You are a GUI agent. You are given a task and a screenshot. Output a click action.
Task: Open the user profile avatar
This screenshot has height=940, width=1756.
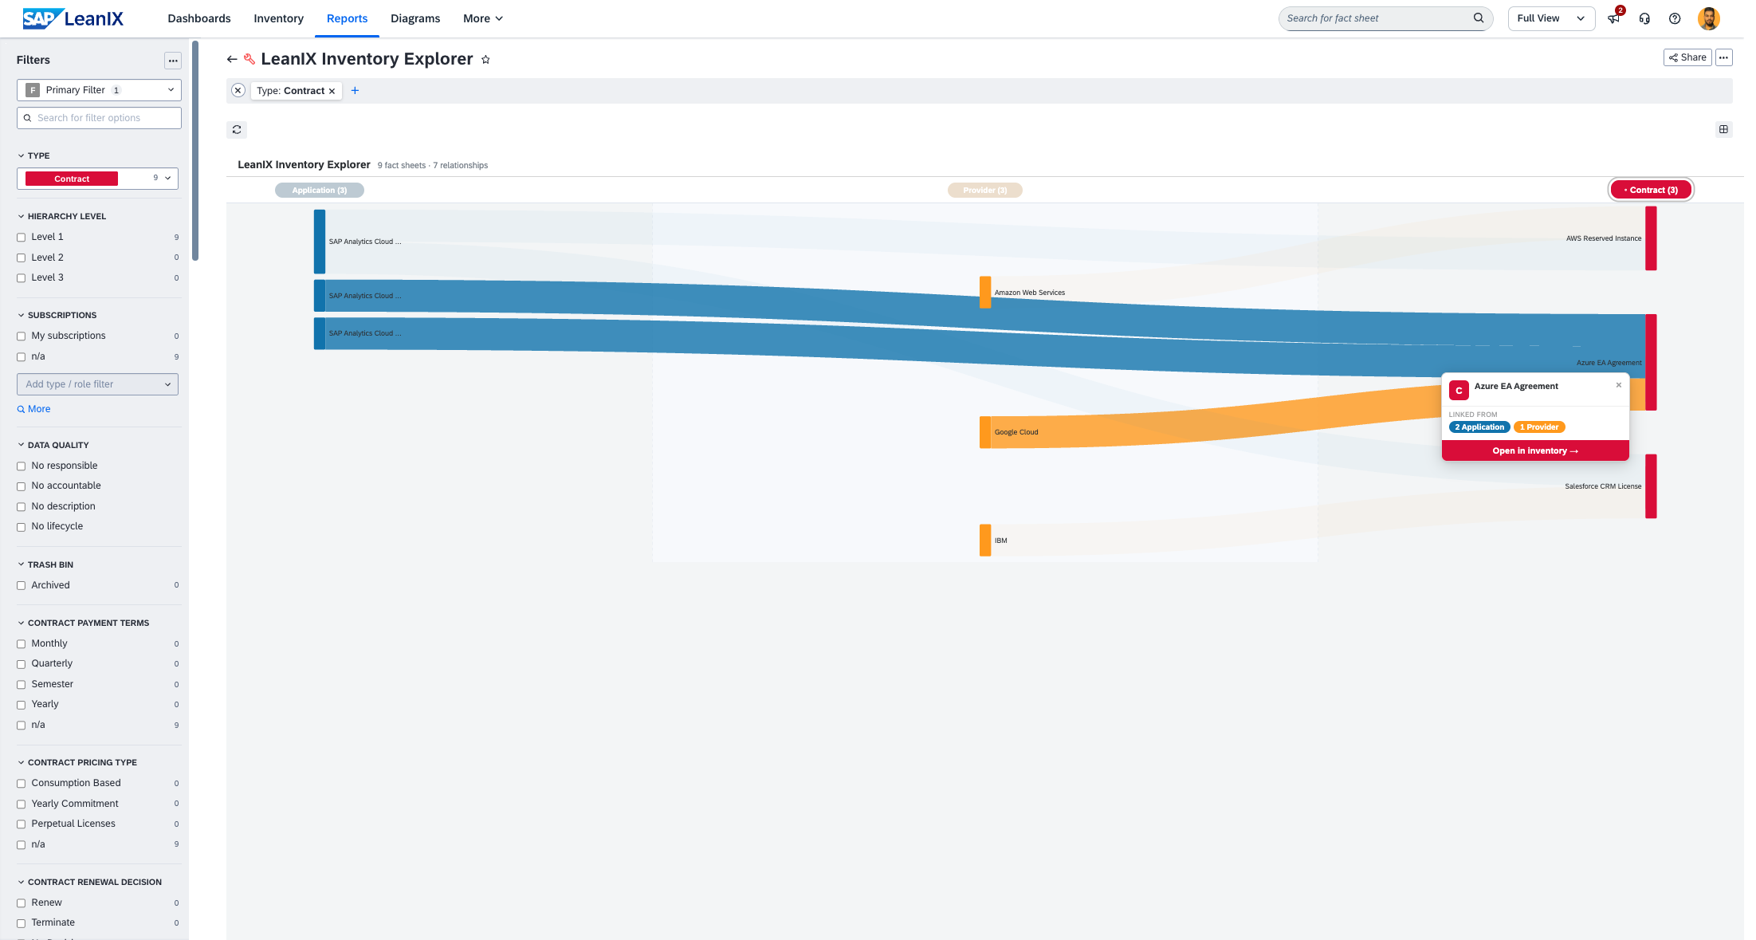pyautogui.click(x=1708, y=18)
